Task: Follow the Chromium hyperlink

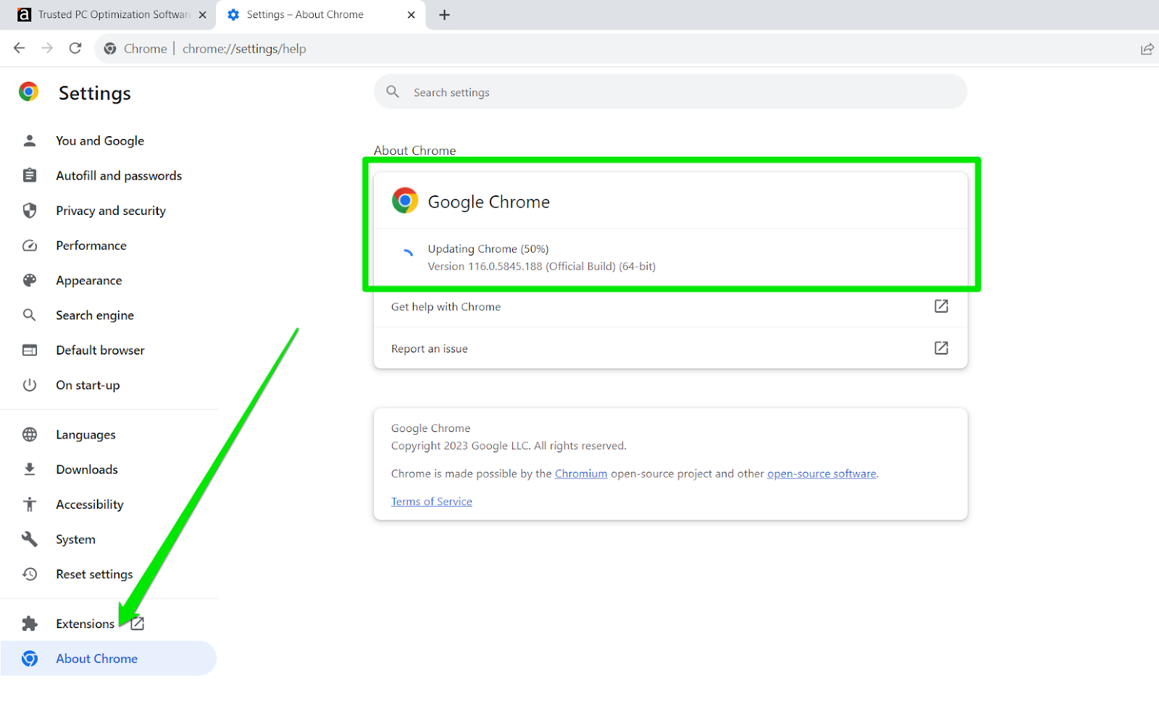Action: 581,474
